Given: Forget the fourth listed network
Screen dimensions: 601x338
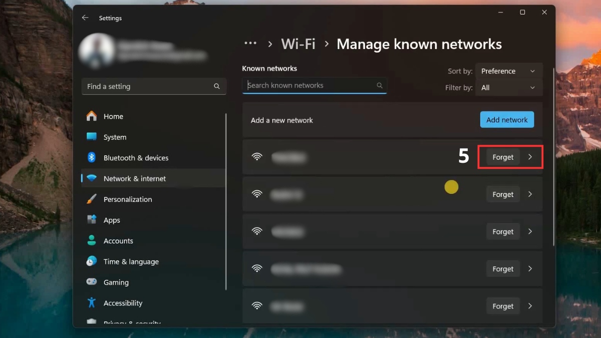Looking at the screenshot, I should [x=503, y=269].
